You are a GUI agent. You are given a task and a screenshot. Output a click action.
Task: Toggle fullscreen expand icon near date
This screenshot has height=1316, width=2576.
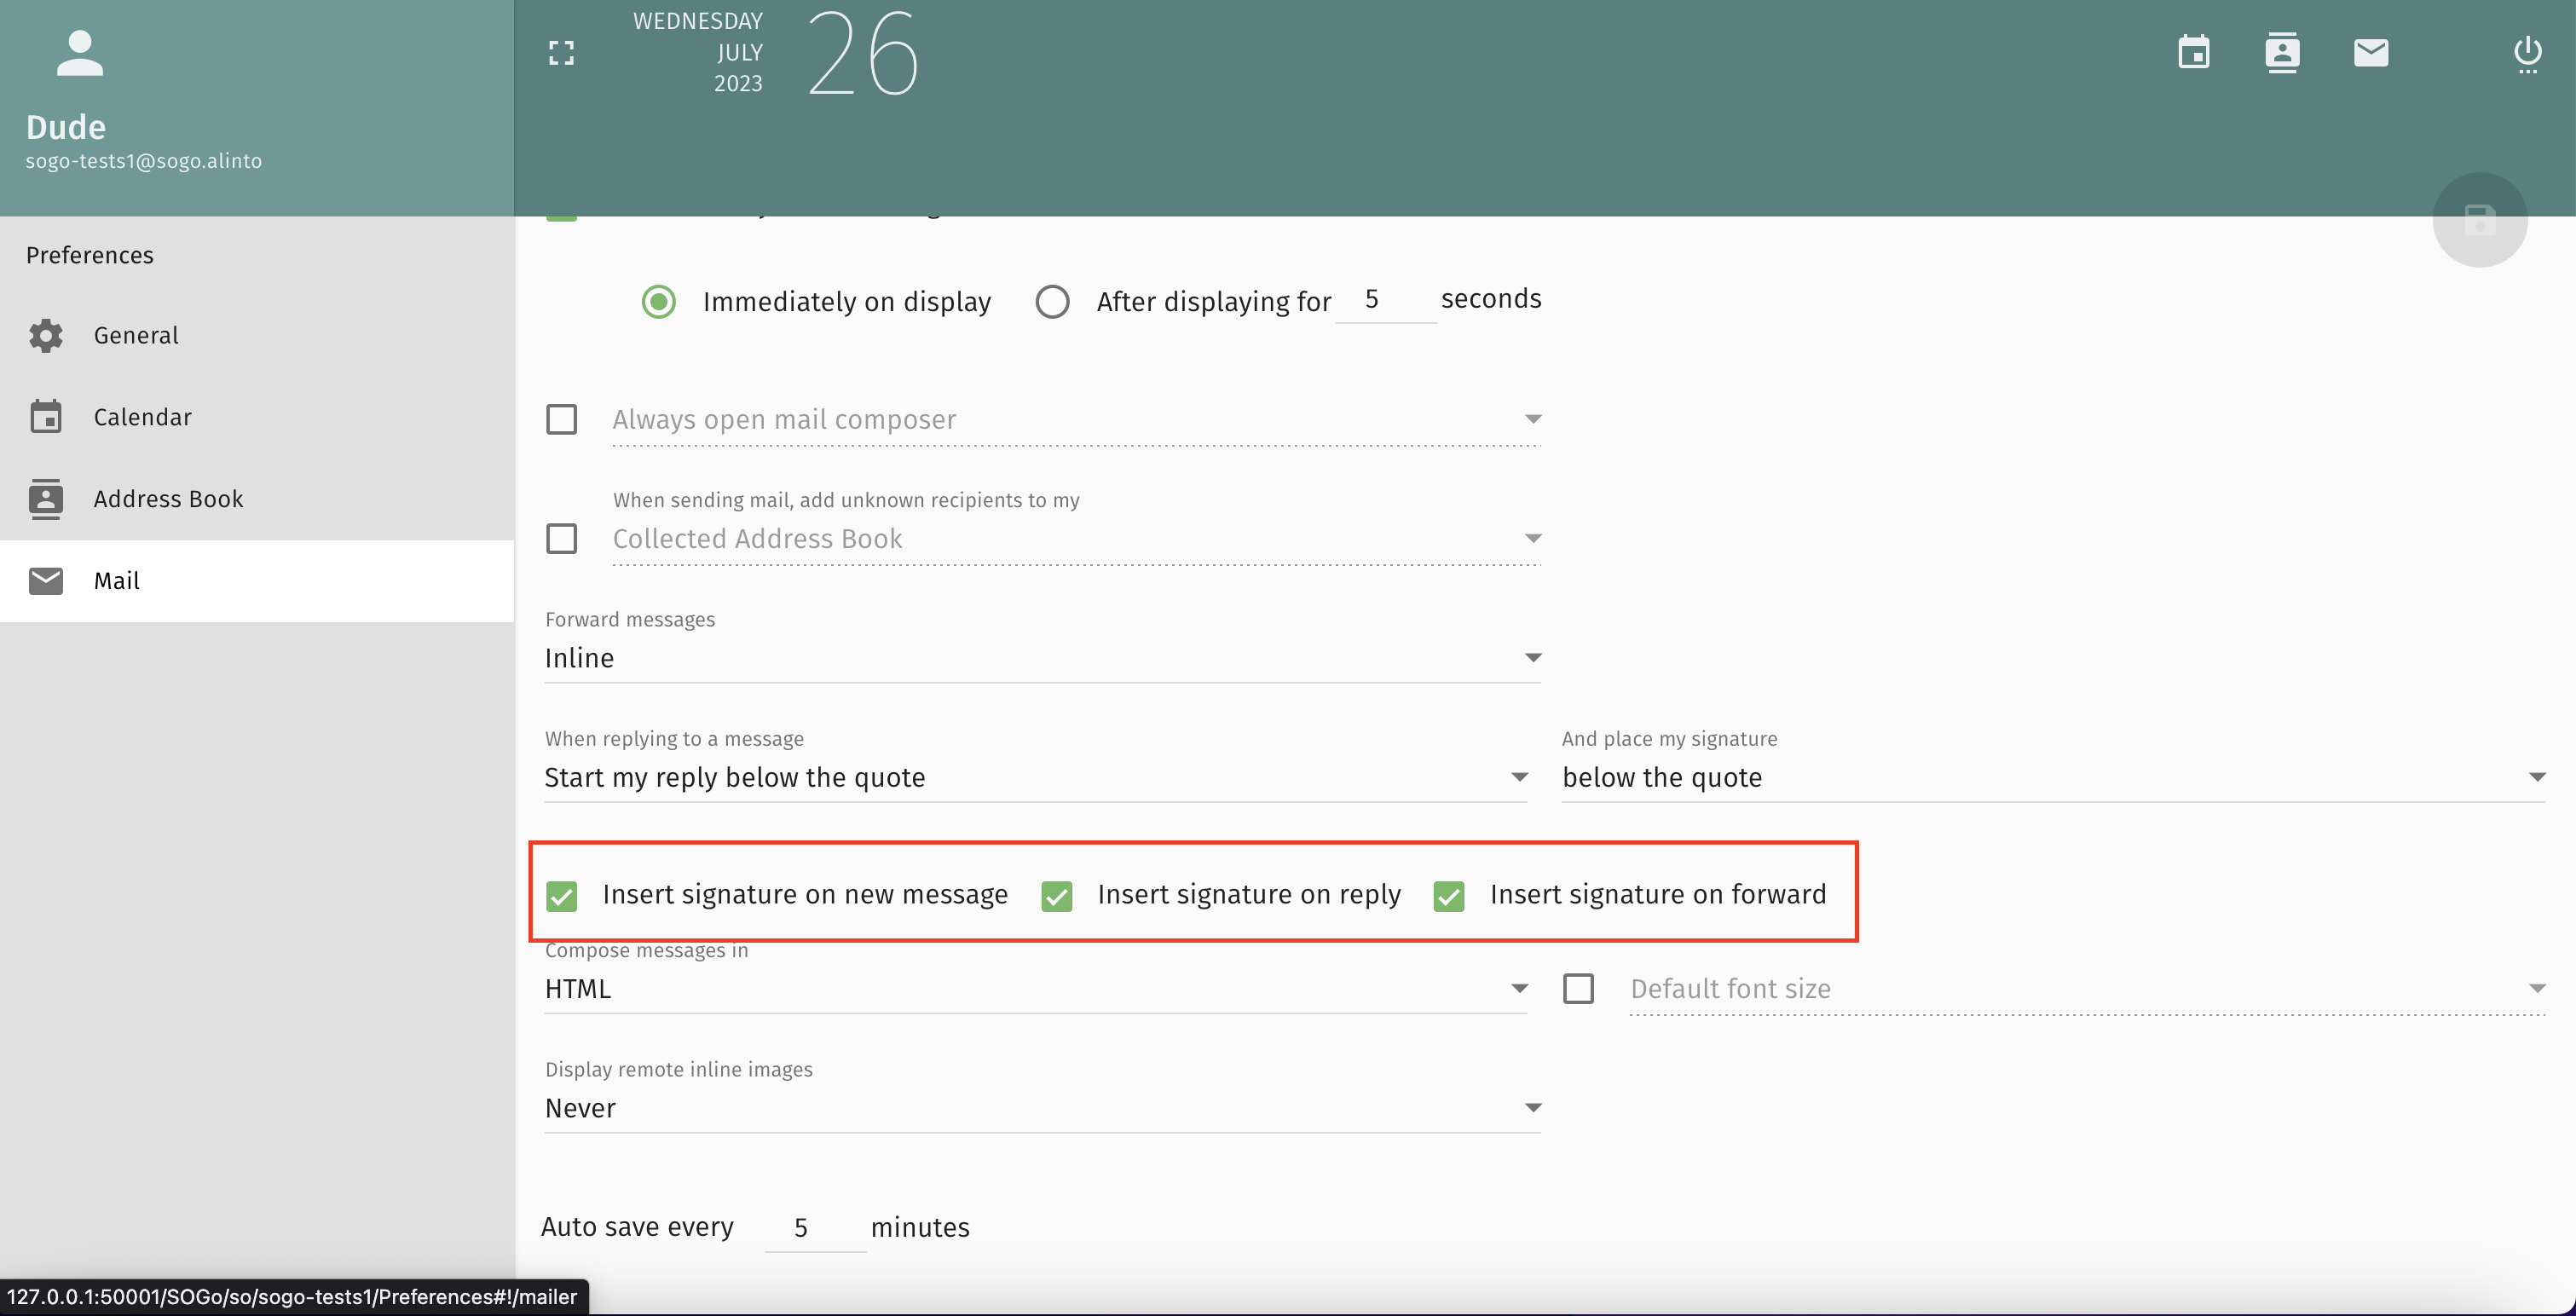[562, 53]
